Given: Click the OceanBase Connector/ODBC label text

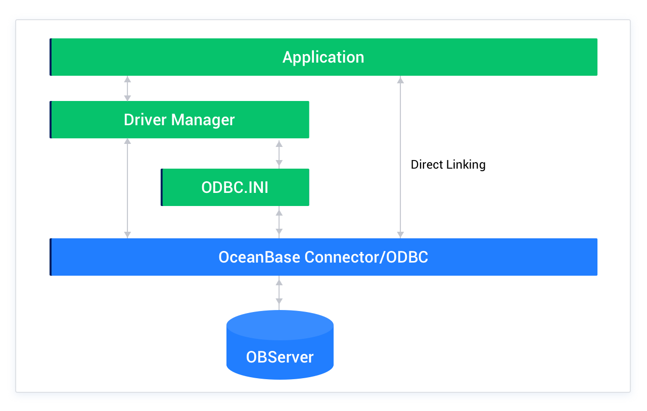Looking at the screenshot, I should (323, 257).
